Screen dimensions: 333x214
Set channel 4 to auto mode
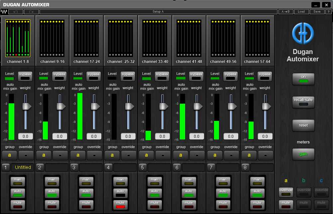[120, 193]
